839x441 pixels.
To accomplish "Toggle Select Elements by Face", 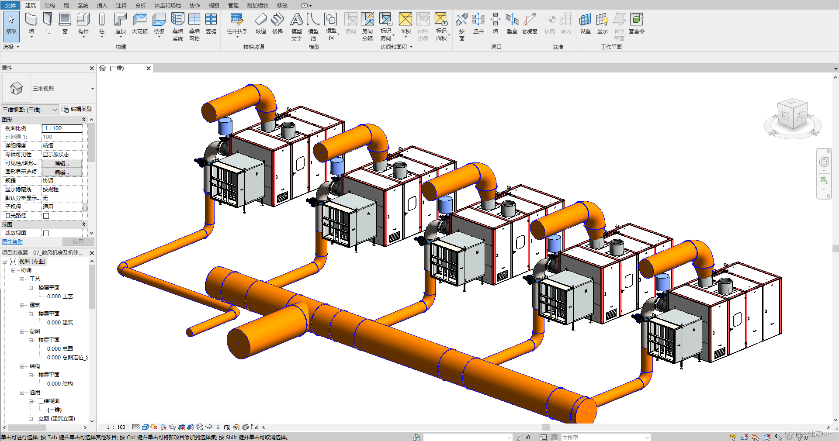I will coord(767,437).
